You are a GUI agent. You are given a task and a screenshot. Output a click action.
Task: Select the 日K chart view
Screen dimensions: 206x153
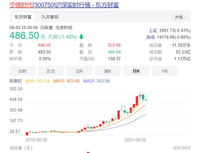point(79,71)
